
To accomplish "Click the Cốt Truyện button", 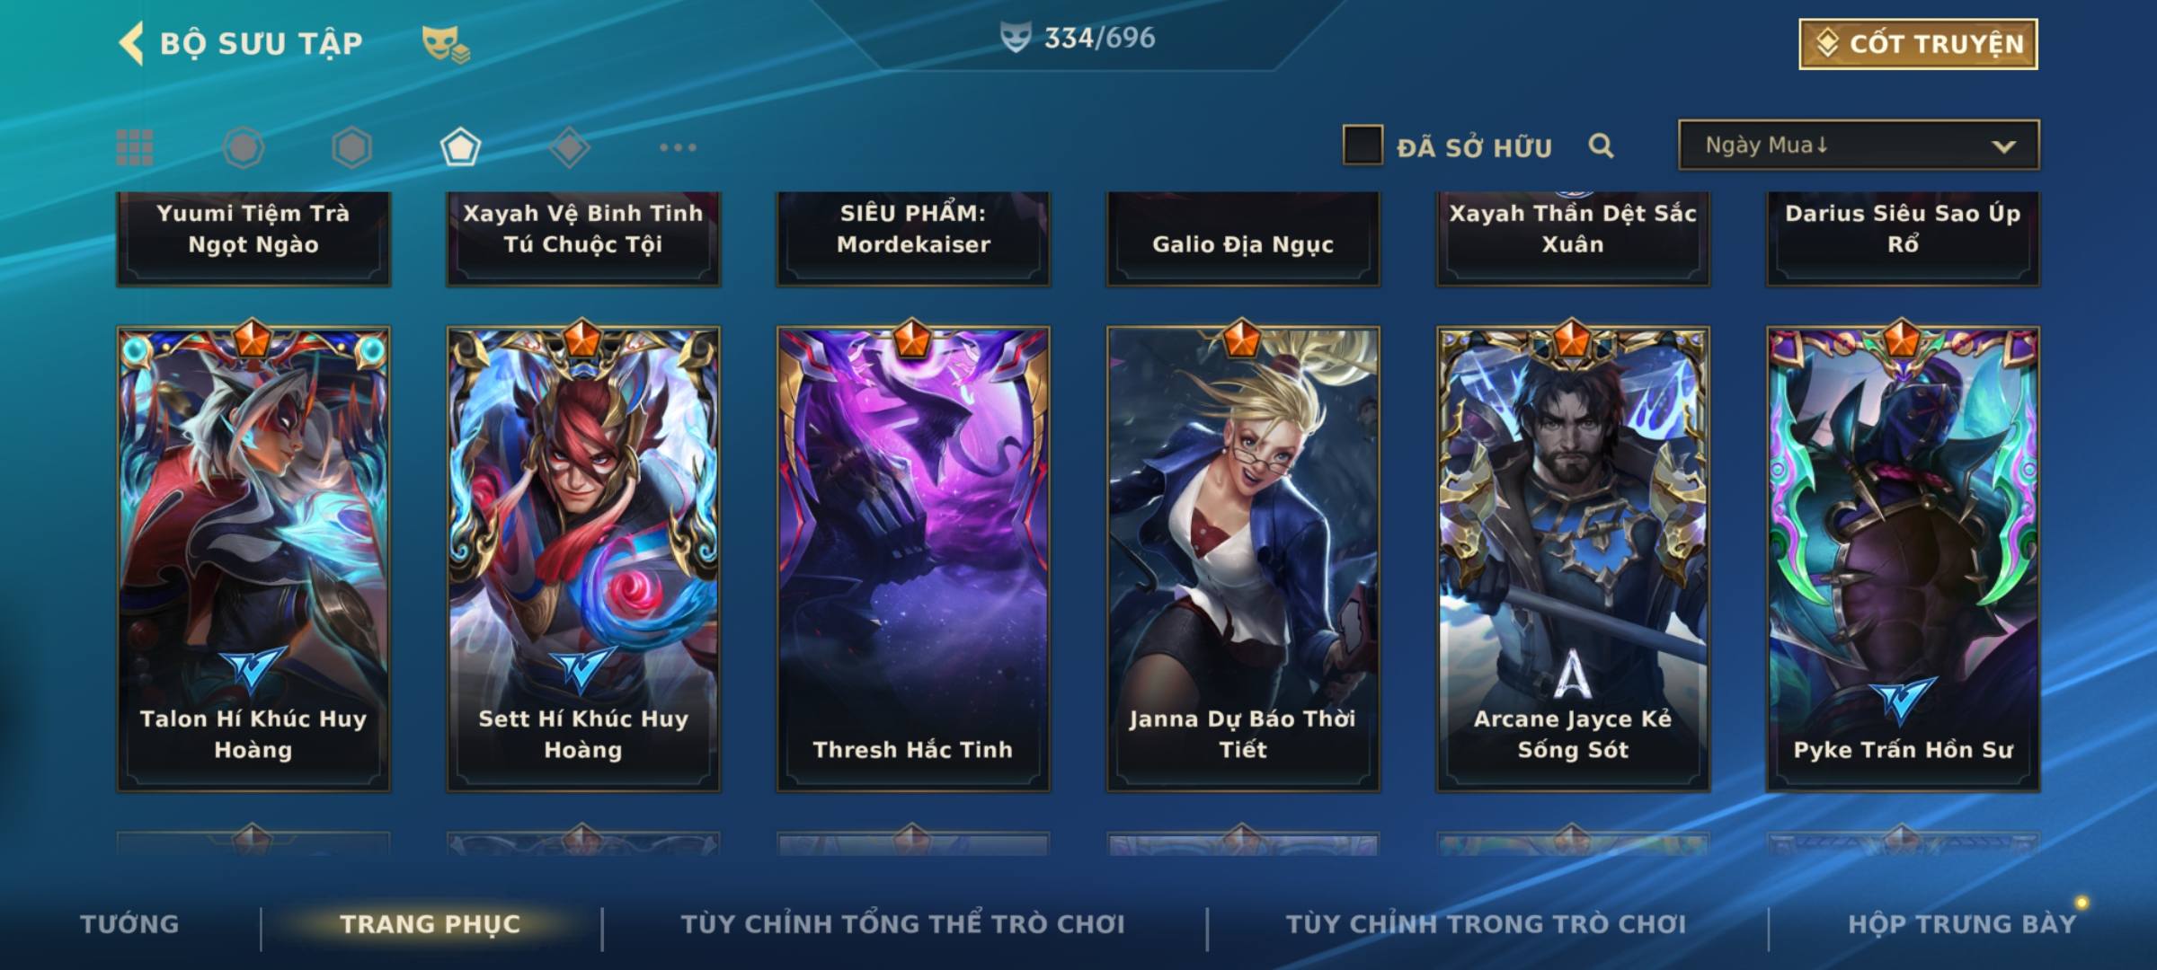I will [x=1918, y=44].
